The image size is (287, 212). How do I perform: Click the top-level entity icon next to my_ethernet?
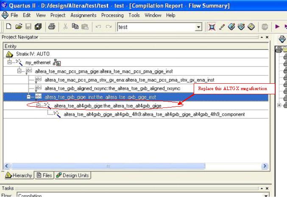pyautogui.click(x=57, y=62)
